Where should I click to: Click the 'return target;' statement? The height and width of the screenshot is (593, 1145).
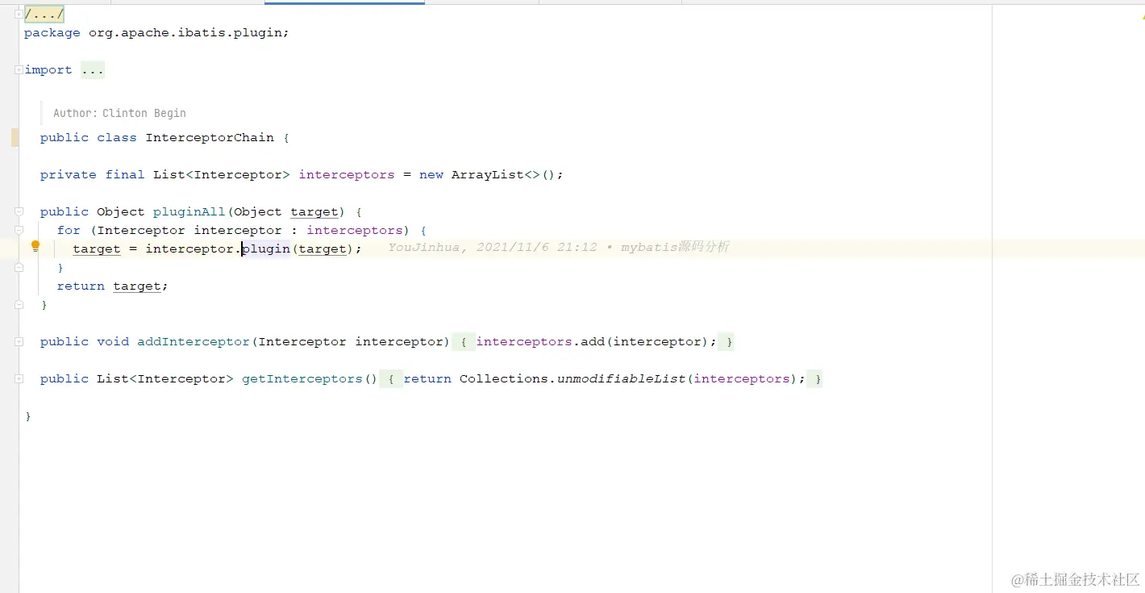112,286
